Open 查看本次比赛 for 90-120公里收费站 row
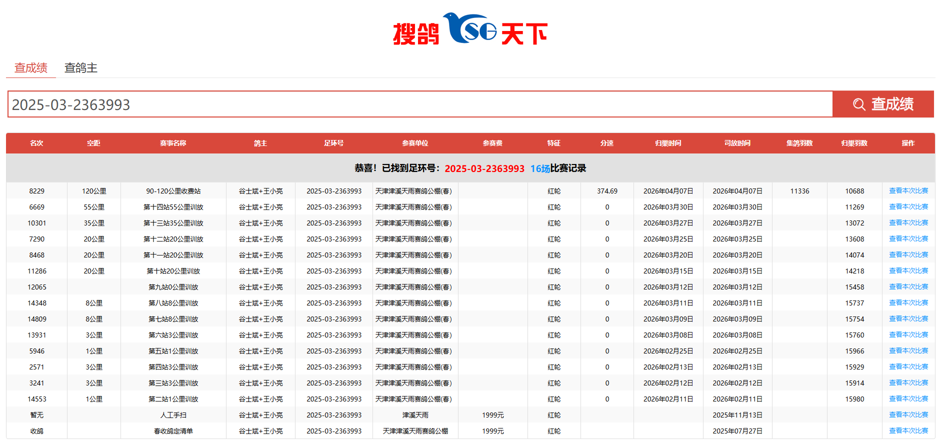 click(x=908, y=190)
